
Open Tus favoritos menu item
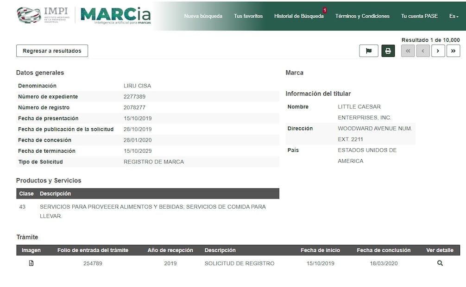pos(248,16)
